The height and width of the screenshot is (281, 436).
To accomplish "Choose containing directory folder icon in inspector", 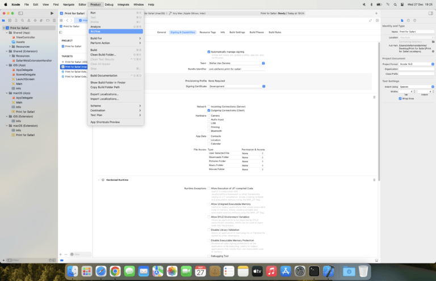I will coord(433,41).
